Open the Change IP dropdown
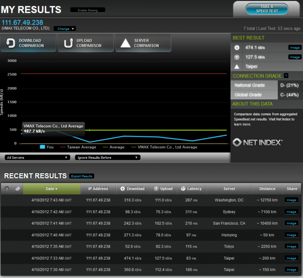The width and height of the screenshot is (303, 278). click(65, 29)
